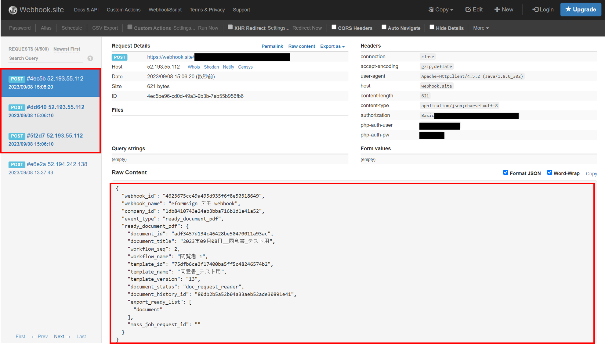Click the Webhook.site logo icon
Image resolution: width=605 pixels, height=344 pixels.
click(x=13, y=10)
